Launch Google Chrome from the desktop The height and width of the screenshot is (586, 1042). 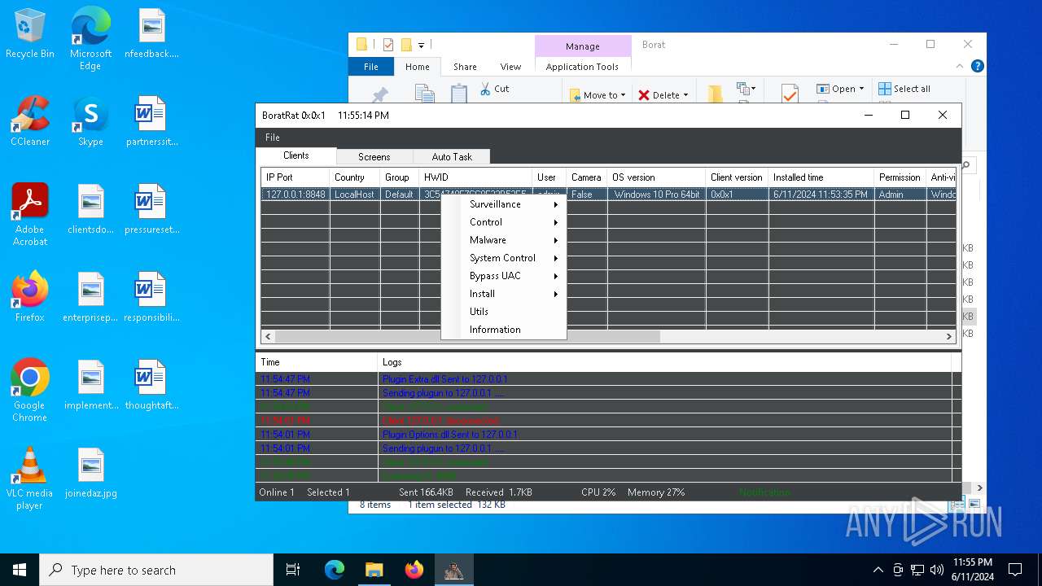click(30, 391)
